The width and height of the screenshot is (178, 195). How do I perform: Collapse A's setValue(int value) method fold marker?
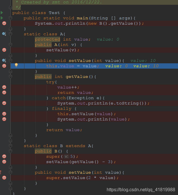pyautogui.click(x=10, y=61)
